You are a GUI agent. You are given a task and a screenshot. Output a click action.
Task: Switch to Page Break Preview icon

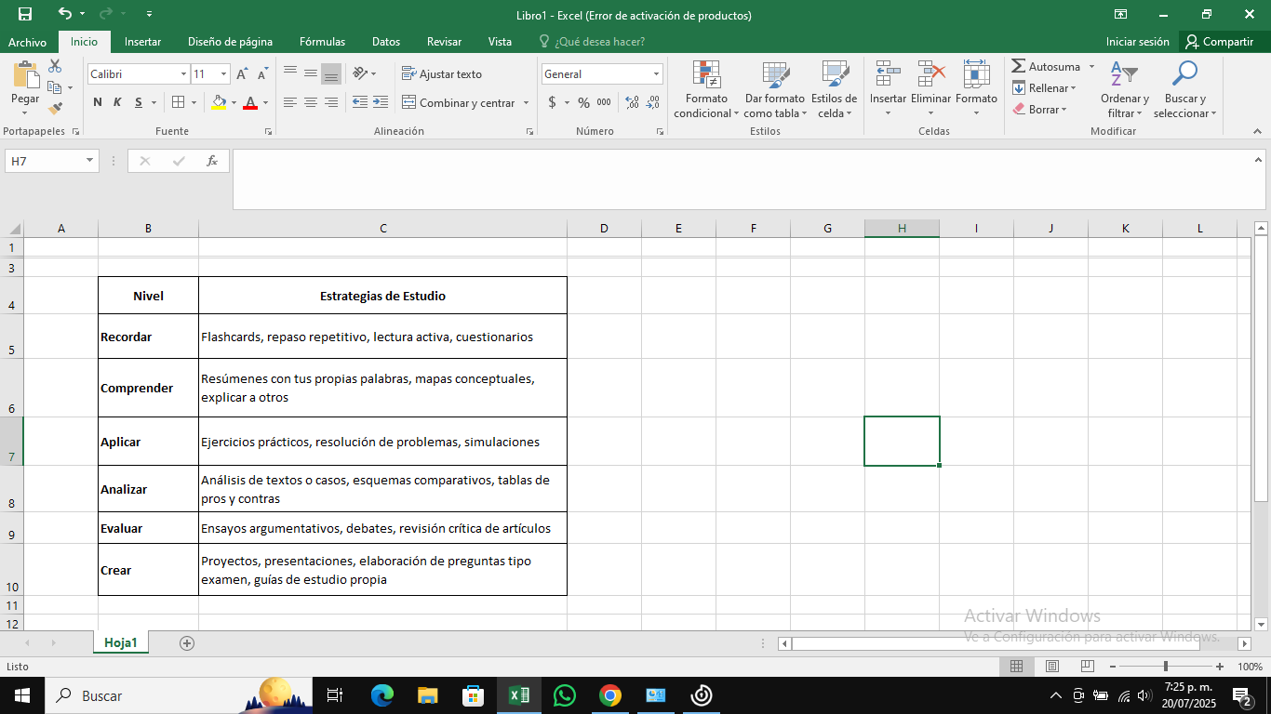point(1087,667)
